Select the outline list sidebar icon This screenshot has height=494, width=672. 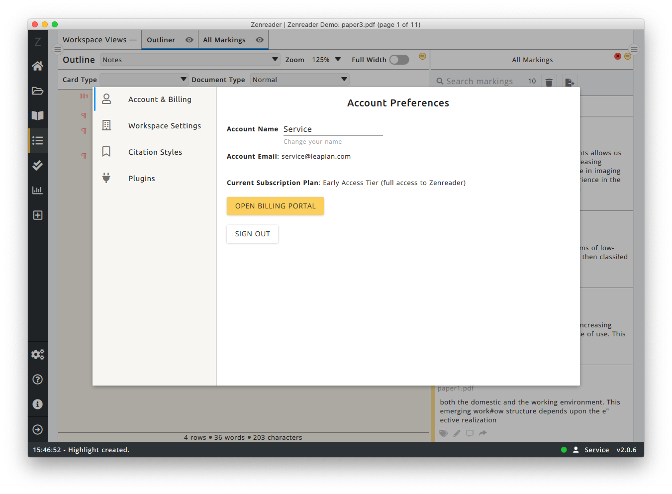point(37,140)
